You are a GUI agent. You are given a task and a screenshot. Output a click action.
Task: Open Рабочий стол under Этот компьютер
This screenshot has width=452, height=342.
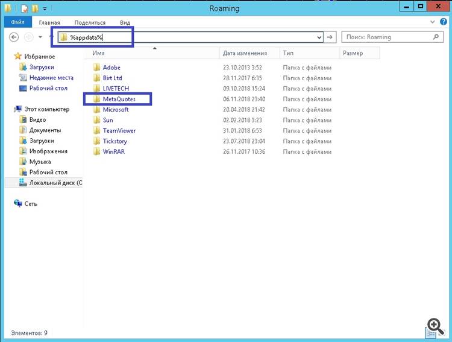(x=48, y=172)
